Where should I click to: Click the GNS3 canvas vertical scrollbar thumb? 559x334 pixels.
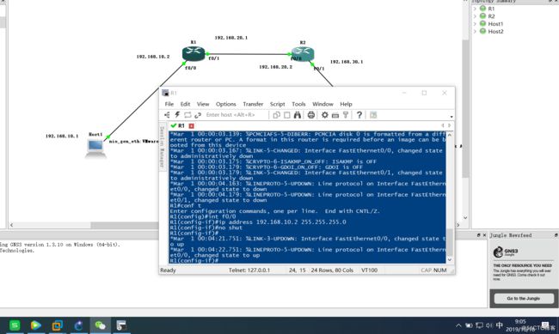tap(465, 108)
